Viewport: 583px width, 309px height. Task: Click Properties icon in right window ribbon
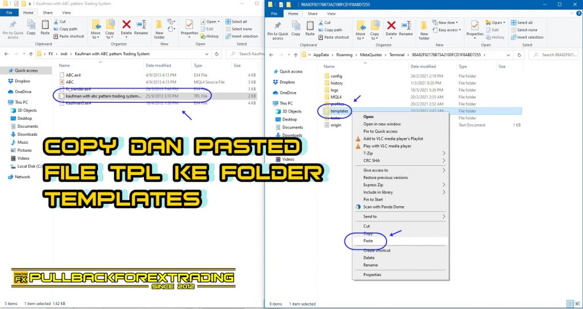[475, 30]
